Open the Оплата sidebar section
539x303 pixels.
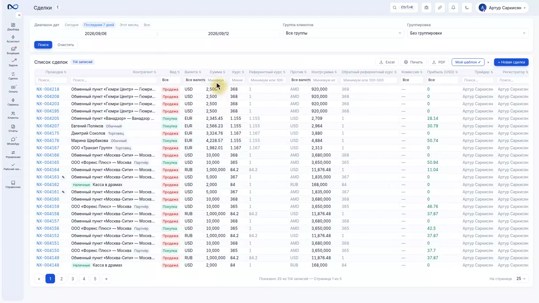click(x=13, y=89)
